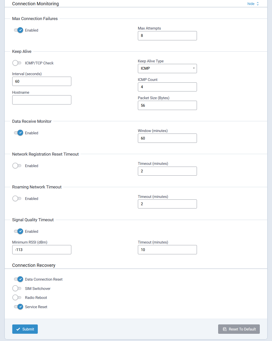Disable the Max Connection Failures toggle
The width and height of the screenshot is (272, 341).
pyautogui.click(x=18, y=30)
